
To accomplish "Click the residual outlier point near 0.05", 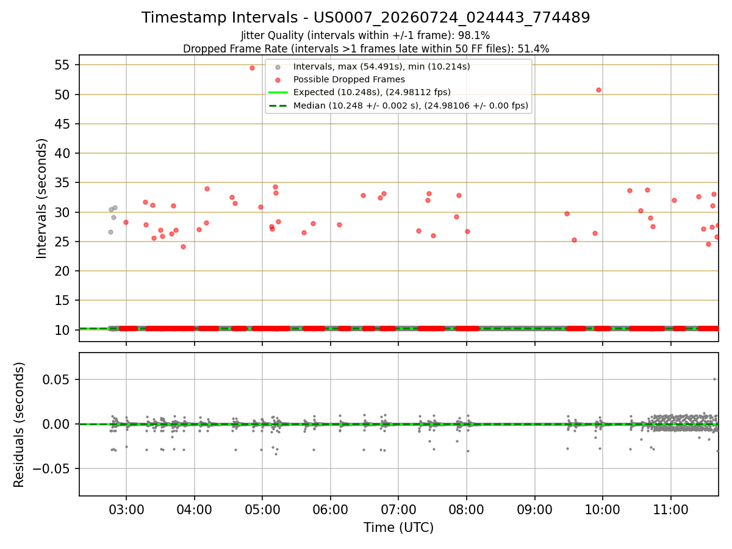I will click(x=714, y=379).
